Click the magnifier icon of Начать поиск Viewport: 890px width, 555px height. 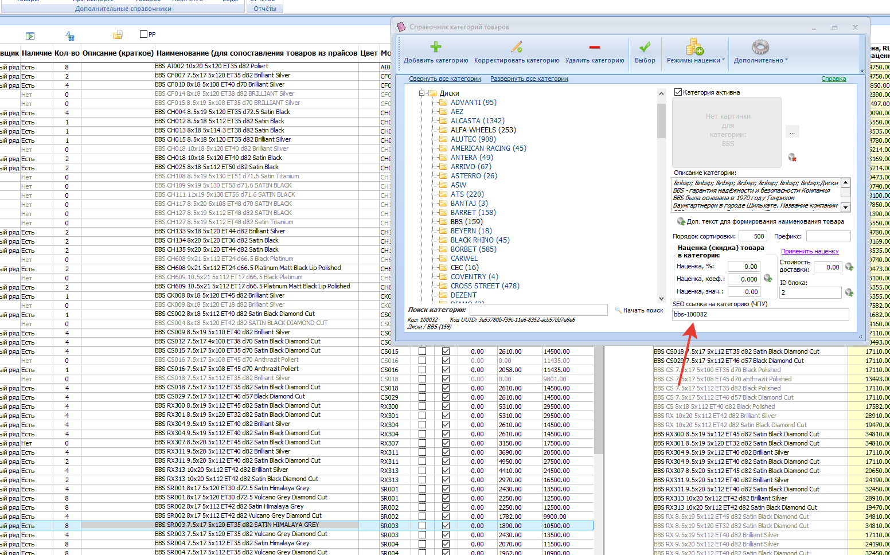click(618, 310)
